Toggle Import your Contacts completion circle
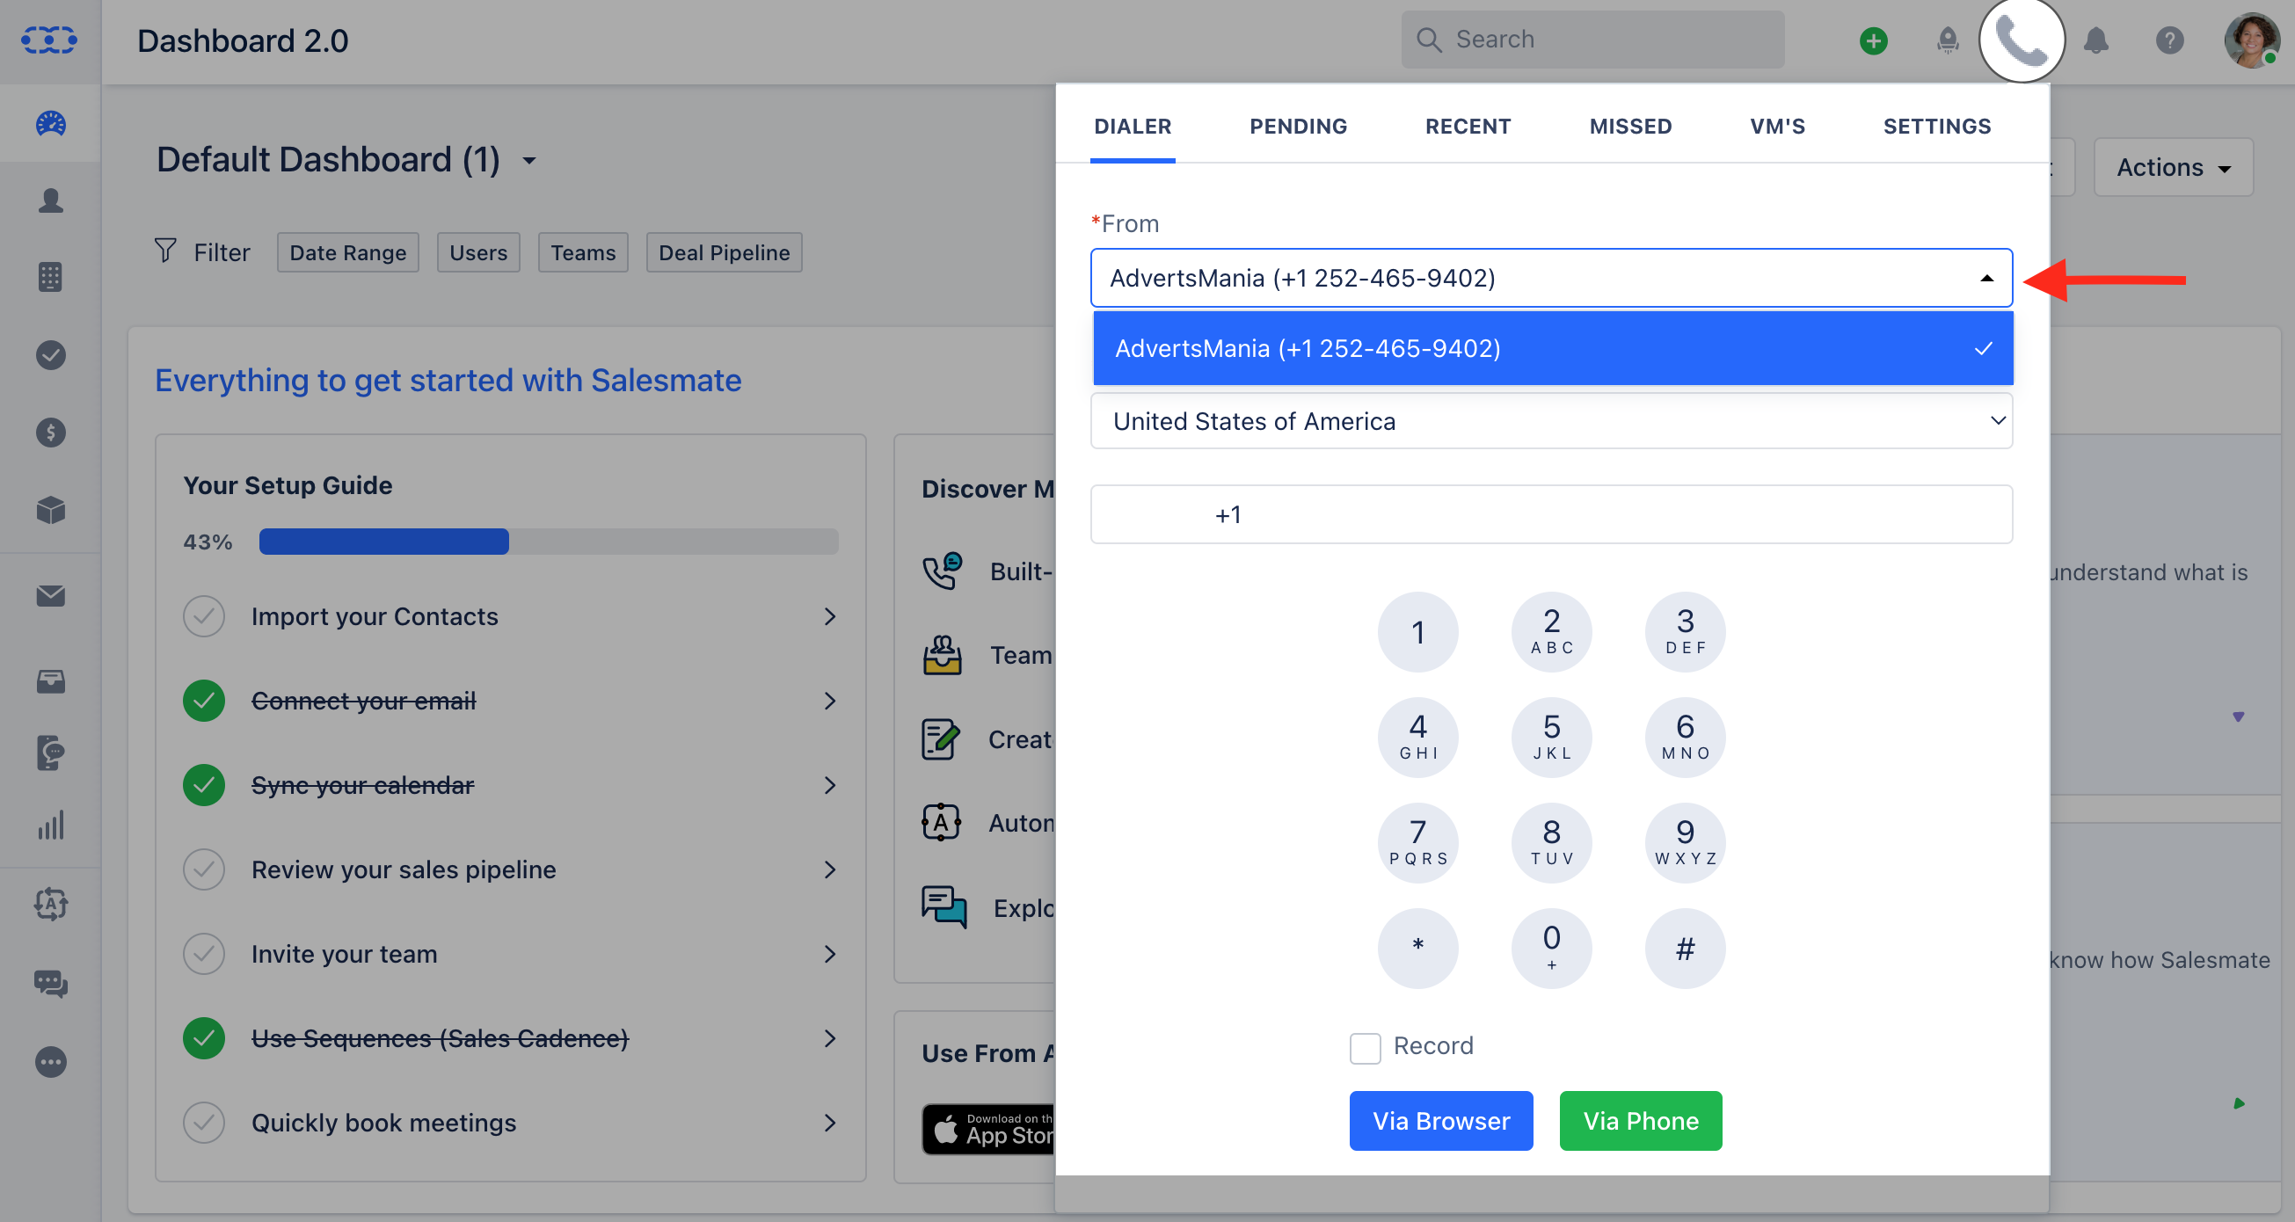Viewport: 2295px width, 1222px height. (x=204, y=616)
